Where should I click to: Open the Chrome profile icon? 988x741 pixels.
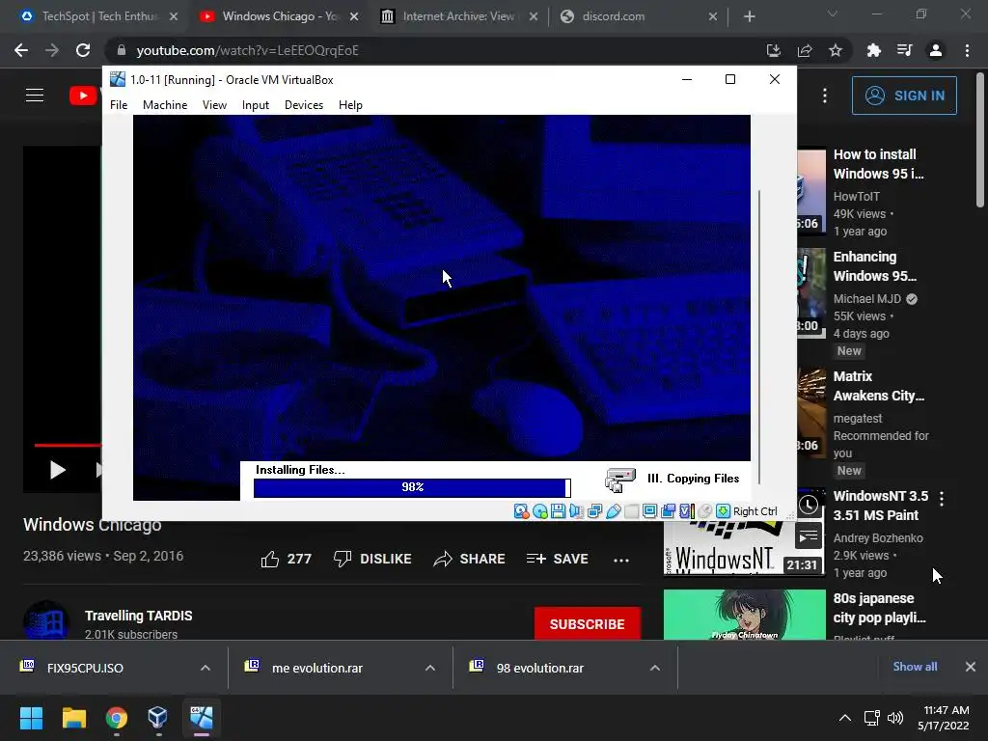pyautogui.click(x=936, y=50)
